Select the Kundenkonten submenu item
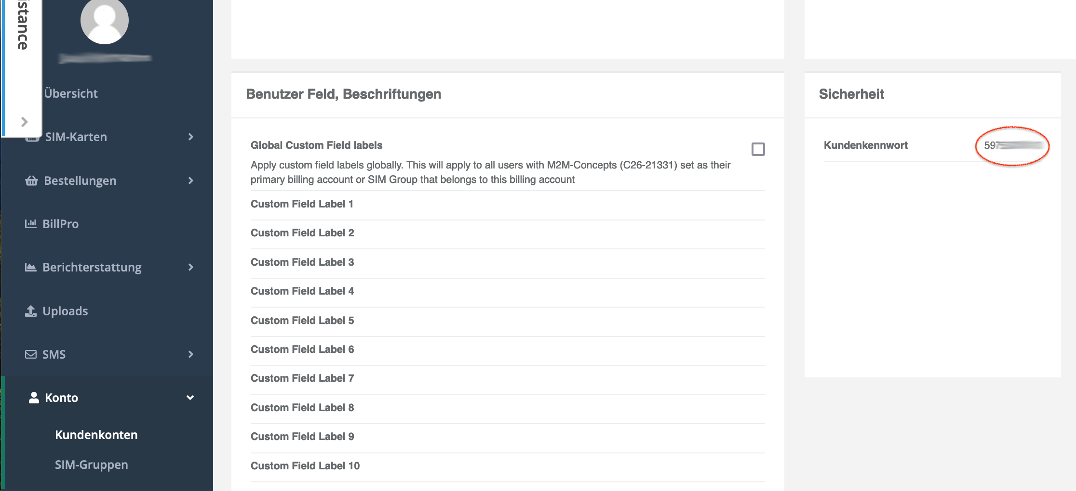The image size is (1076, 491). [x=96, y=435]
